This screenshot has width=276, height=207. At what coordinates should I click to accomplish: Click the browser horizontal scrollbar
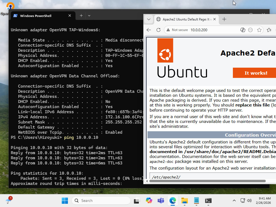pyautogui.click(x=207, y=181)
